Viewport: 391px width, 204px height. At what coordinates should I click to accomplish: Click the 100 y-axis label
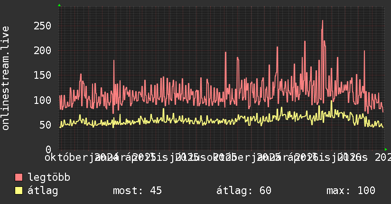coord(42,100)
